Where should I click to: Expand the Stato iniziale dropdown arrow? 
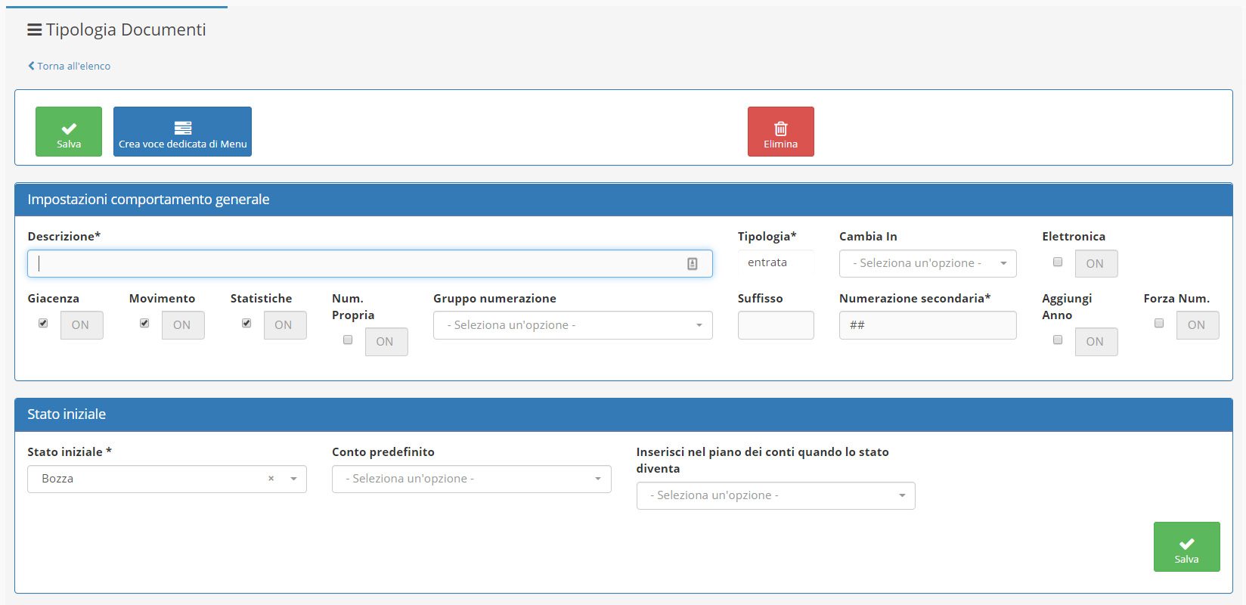[x=293, y=479]
